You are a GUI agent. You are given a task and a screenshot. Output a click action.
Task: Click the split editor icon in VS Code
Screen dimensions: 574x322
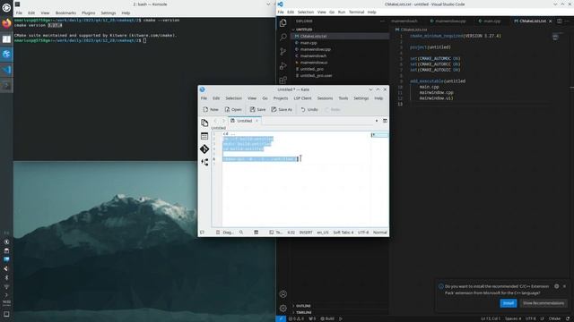click(x=560, y=21)
